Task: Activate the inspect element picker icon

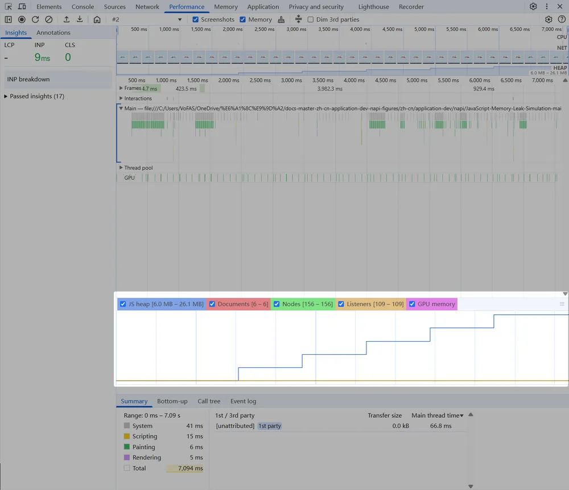Action: click(x=9, y=6)
